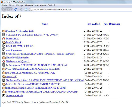Open Dimensions.zip link
Viewport: 132px width, 107px height.
(13, 38)
